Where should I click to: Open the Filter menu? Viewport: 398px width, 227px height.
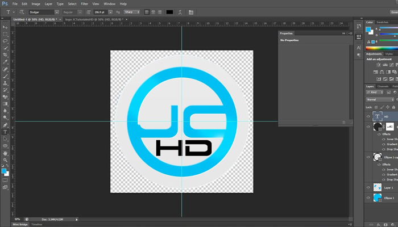(x=85, y=3)
